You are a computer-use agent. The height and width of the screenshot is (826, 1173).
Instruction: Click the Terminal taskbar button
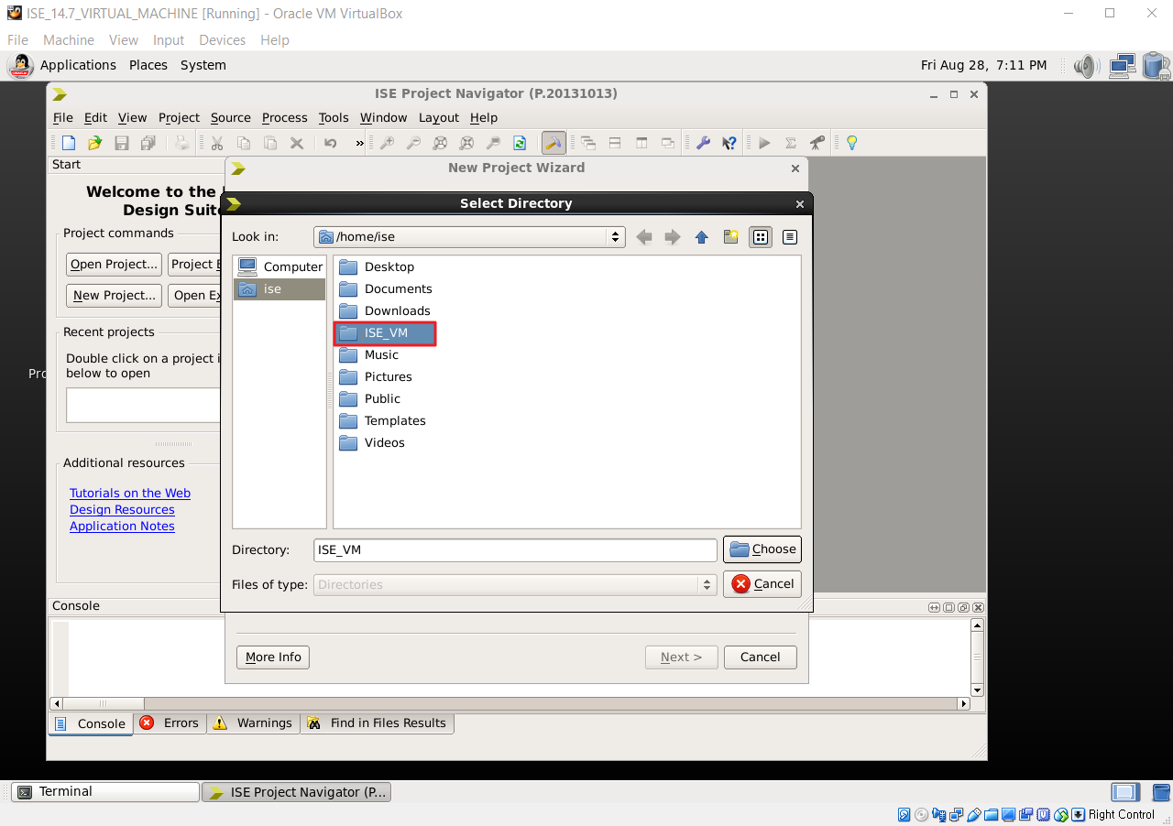coord(104,792)
